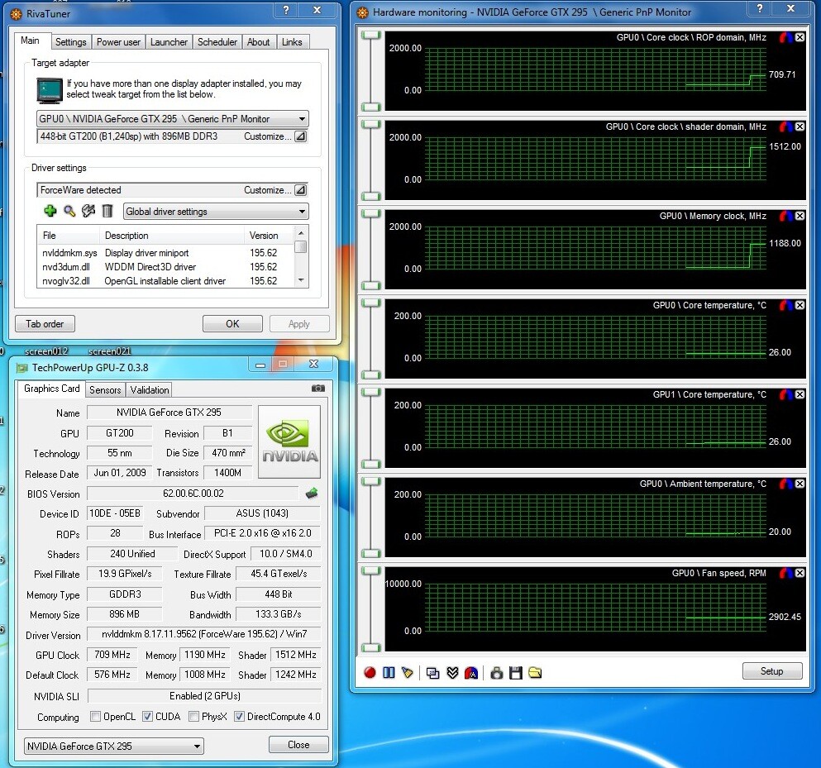Screen dimensions: 821x768
Task: Open the Power user tab in RivaTuner
Action: [119, 42]
